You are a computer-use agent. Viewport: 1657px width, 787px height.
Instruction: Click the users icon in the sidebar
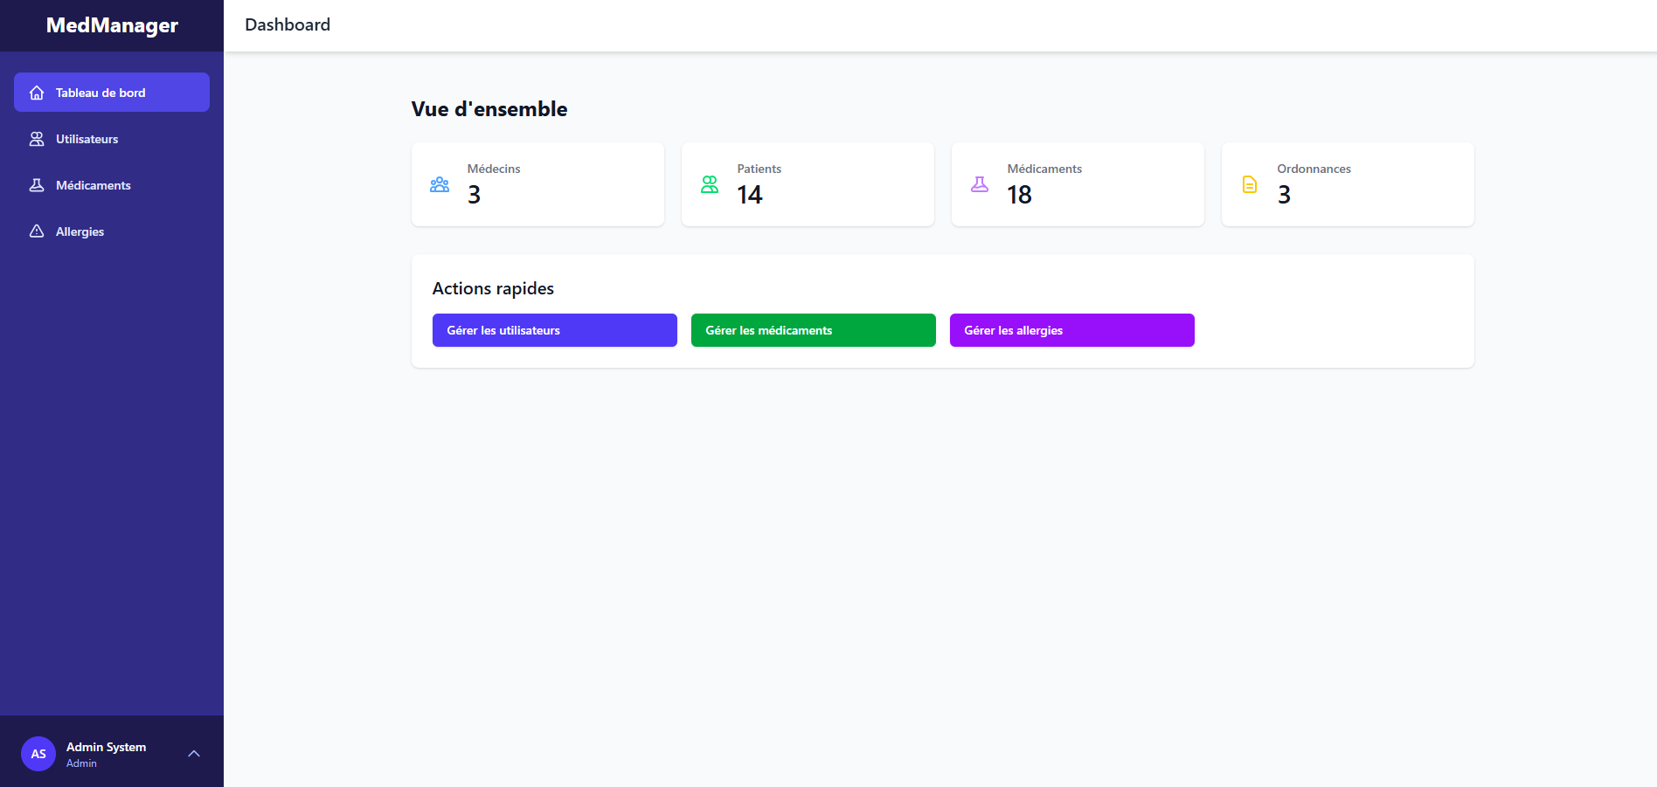36,138
